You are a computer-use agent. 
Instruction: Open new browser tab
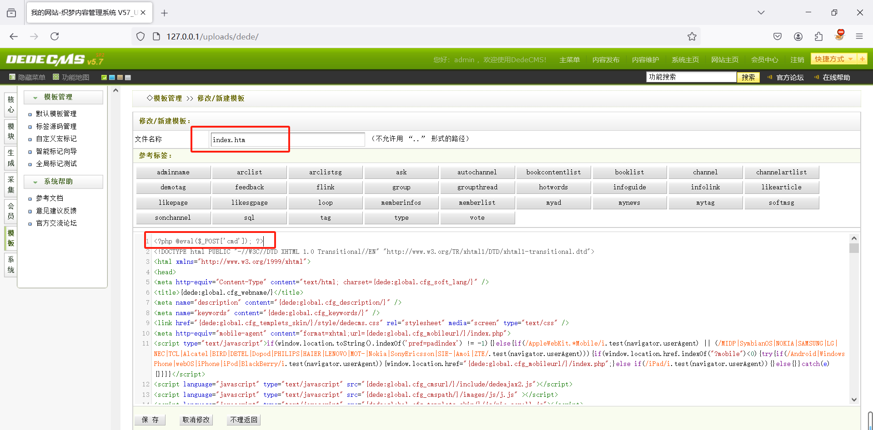tap(165, 13)
